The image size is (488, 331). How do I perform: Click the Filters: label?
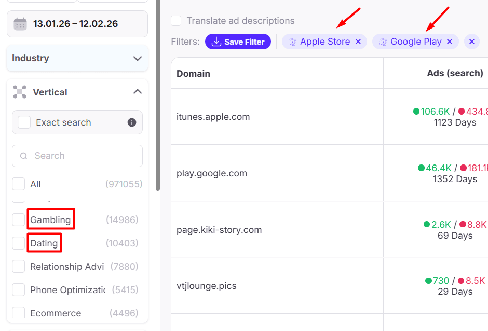185,42
